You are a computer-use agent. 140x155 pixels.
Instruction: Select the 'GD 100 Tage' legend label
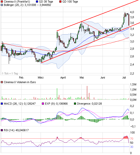tap(70, 2)
